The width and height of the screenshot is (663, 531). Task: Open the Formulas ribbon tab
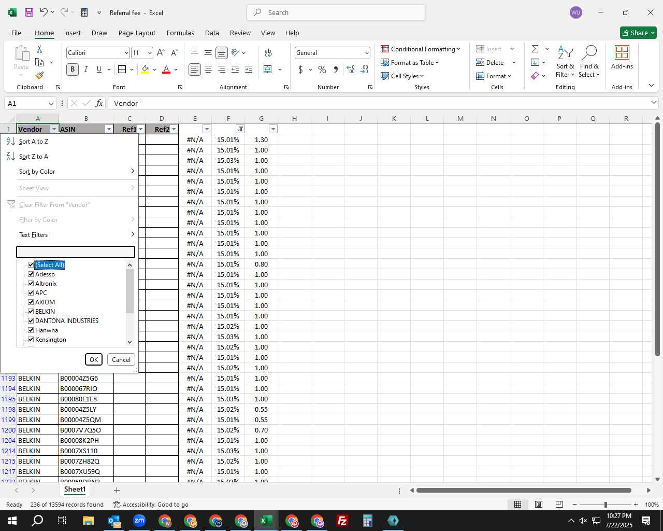[180, 33]
